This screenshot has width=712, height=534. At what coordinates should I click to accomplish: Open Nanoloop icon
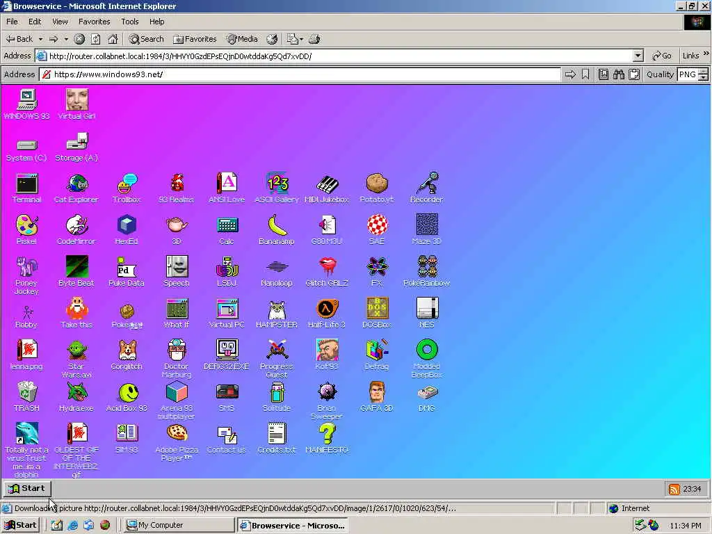277,272
